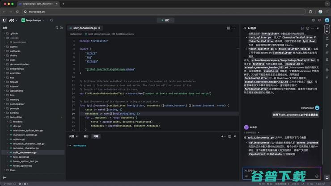Screen dimensions: 331x186
Task: Close the bottom terminal panel
Action: pos(235,136)
